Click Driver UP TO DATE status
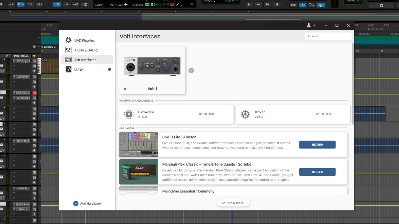The height and width of the screenshot is (224, 399). (x=324, y=114)
